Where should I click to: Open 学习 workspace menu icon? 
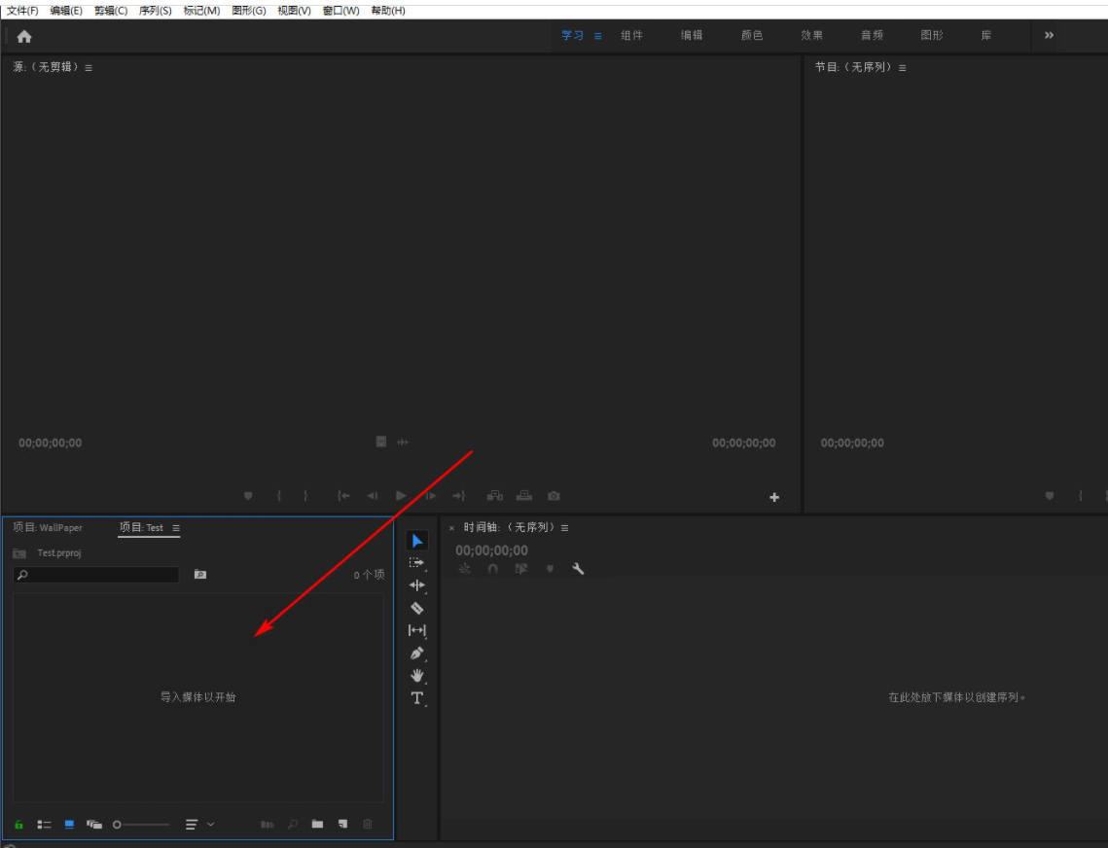(598, 36)
